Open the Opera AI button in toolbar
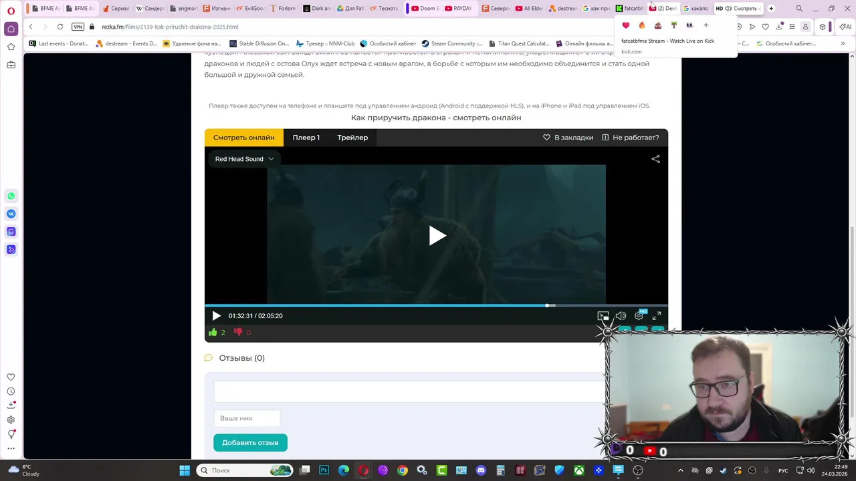This screenshot has width=856, height=481. pyautogui.click(x=845, y=27)
